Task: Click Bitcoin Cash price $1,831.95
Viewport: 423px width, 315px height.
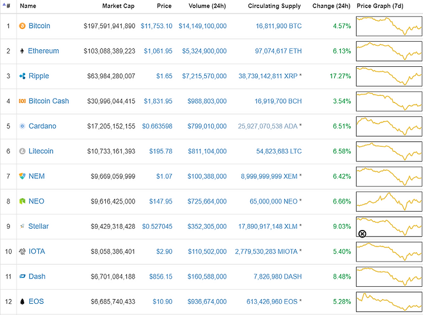Action: [x=158, y=101]
